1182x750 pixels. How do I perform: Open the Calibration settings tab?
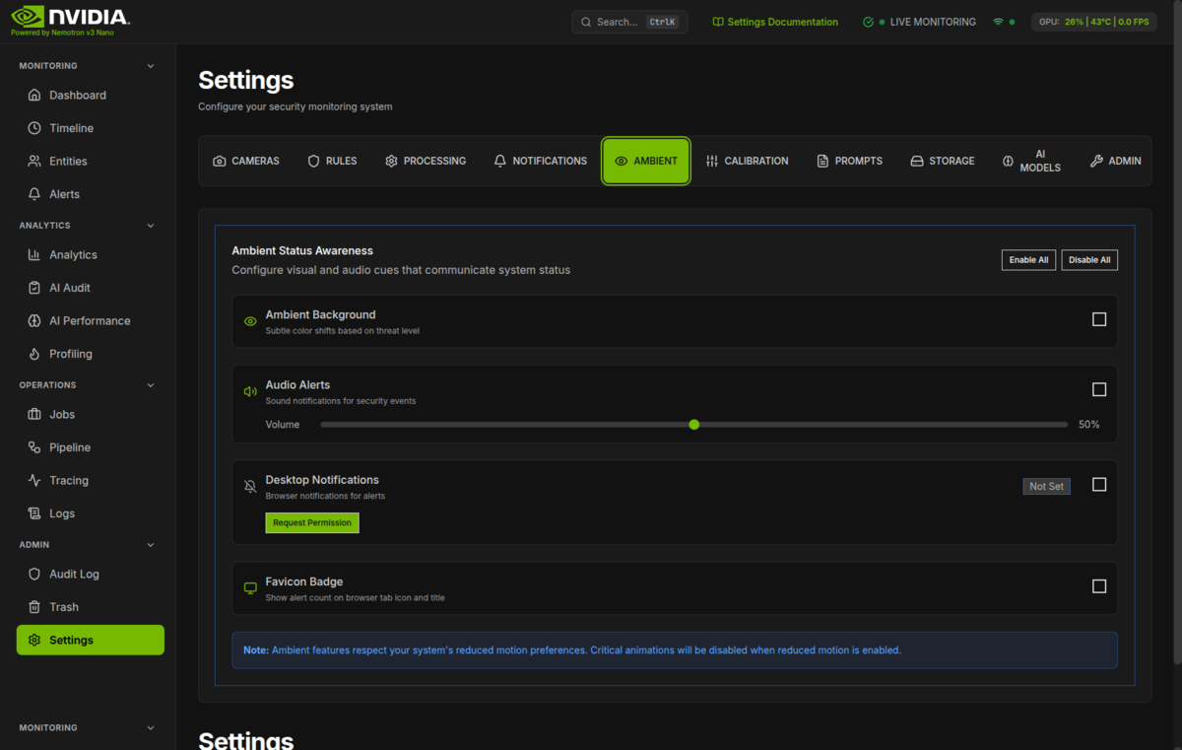click(747, 161)
